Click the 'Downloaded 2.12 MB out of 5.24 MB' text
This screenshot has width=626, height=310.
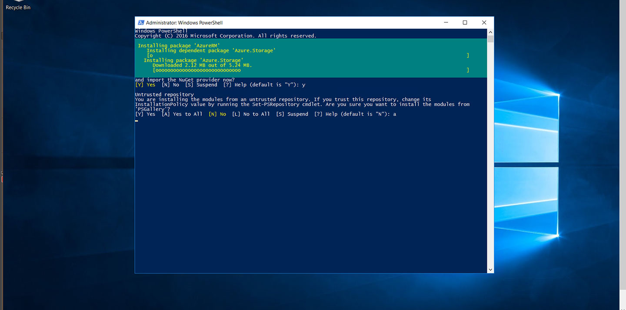(x=202, y=65)
